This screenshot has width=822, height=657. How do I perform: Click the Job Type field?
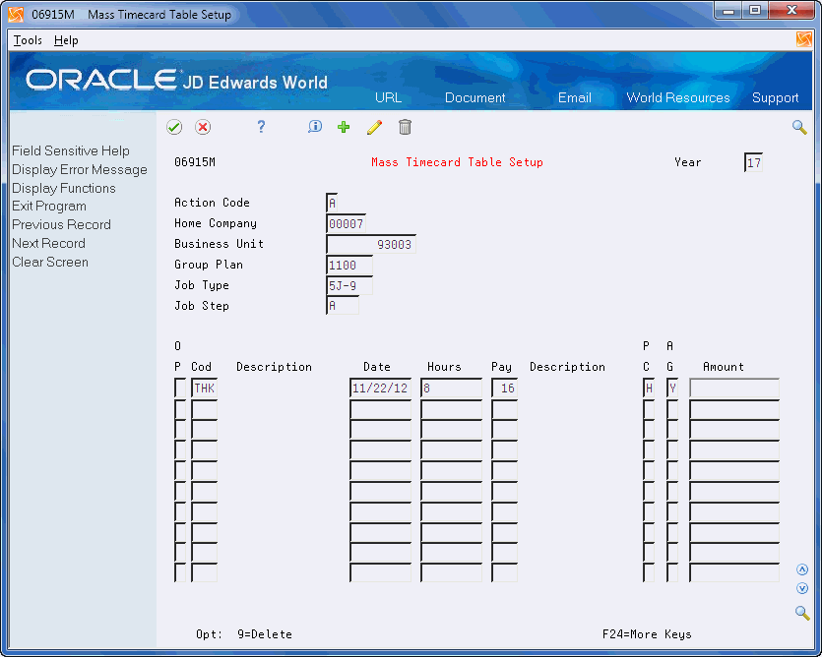click(x=349, y=285)
